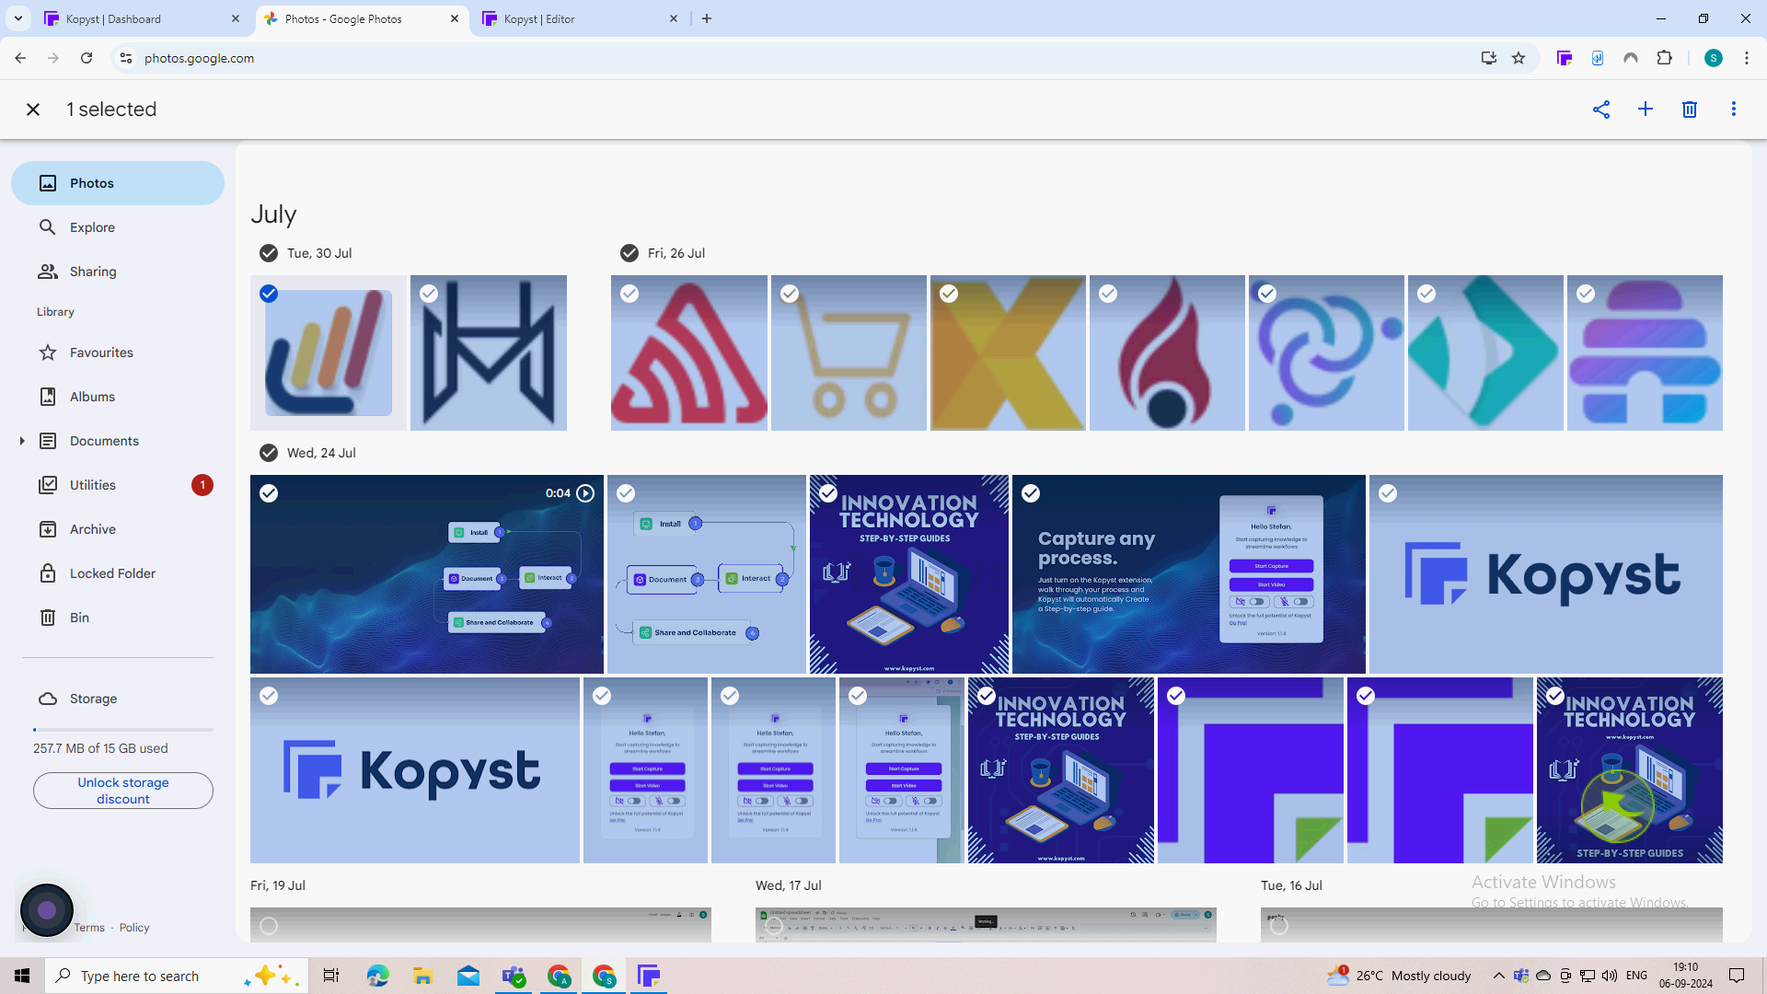Select the teal arrow logo photo
This screenshot has height=994, width=1767.
point(1426,294)
